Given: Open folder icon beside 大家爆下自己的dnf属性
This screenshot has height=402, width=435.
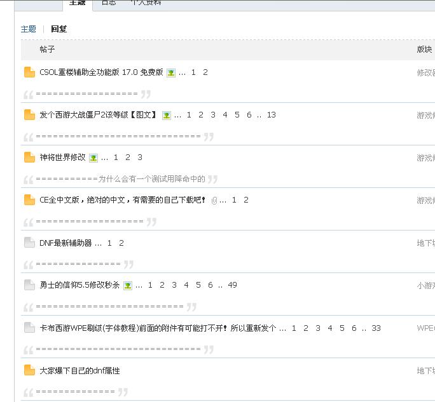Looking at the screenshot, I should (29, 370).
